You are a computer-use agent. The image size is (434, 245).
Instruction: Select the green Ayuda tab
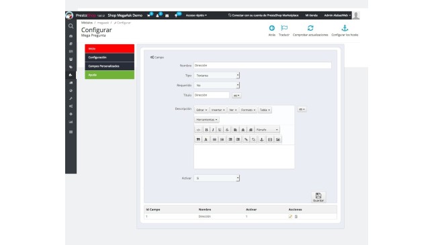coord(110,75)
